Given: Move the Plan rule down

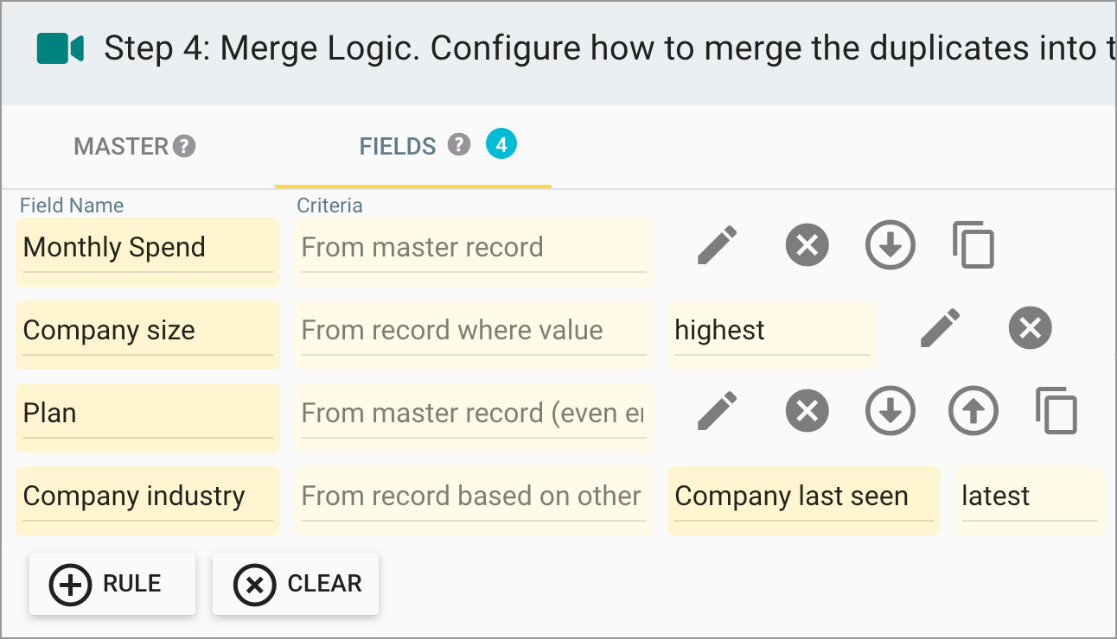Looking at the screenshot, I should click(x=890, y=411).
